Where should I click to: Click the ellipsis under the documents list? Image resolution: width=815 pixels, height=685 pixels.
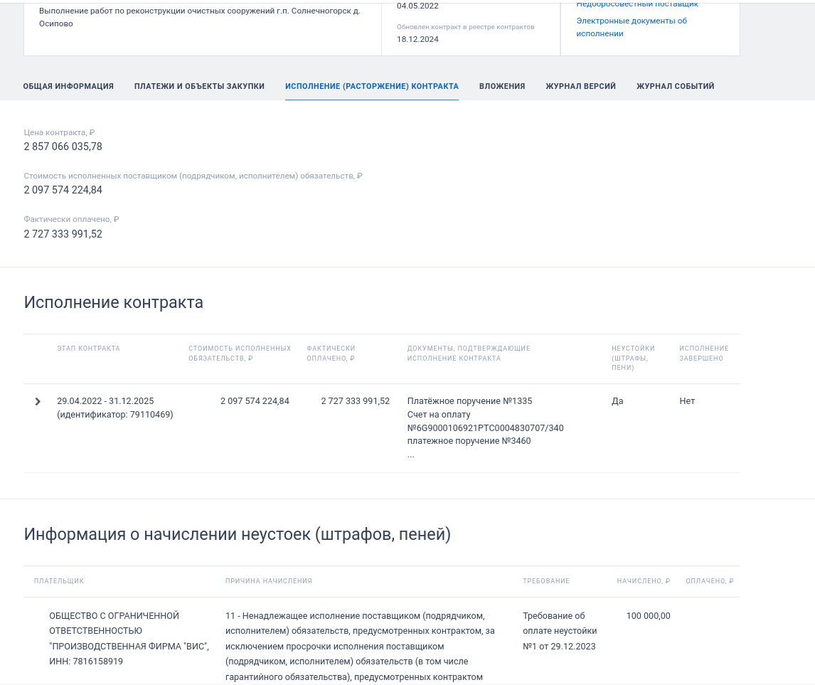[410, 455]
